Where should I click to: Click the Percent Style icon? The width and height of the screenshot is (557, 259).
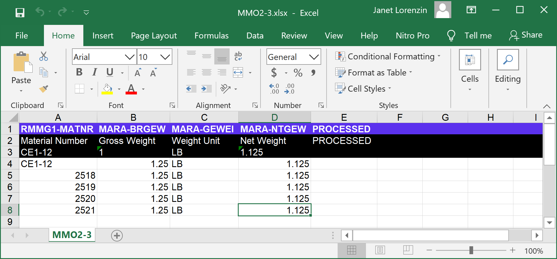[298, 73]
